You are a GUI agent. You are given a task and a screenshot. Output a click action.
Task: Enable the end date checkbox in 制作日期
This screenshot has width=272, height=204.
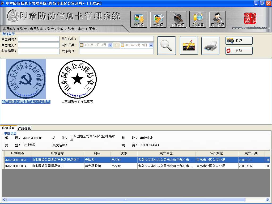[x=122, y=45]
